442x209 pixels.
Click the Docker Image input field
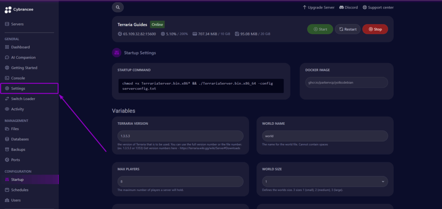pyautogui.click(x=347, y=82)
